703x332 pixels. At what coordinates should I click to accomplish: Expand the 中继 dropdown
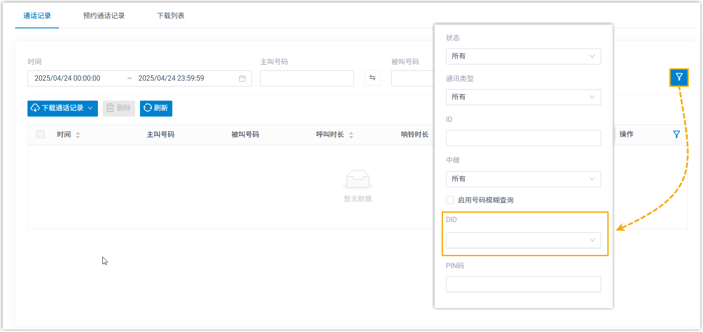pos(523,179)
